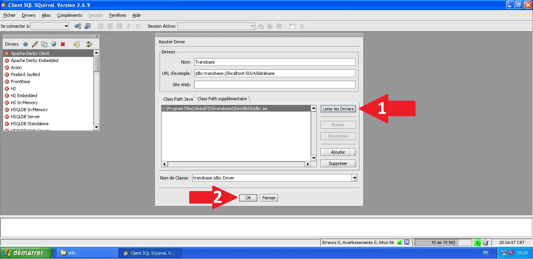Click the connect-to-alias icon in the main toolbar
The height and width of the screenshot is (259, 533).
(77, 26)
